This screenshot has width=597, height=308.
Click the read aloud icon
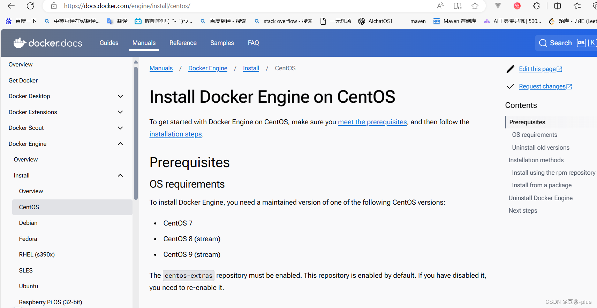[440, 6]
